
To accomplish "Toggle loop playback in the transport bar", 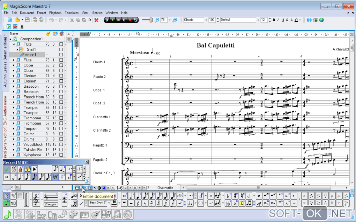I will pos(135,20).
